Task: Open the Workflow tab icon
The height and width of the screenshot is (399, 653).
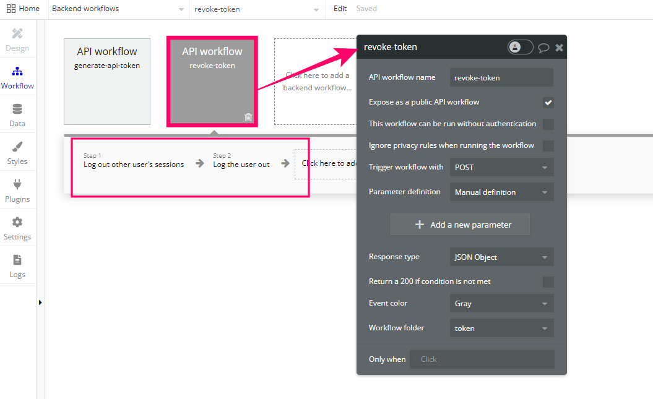Action: tap(17, 71)
